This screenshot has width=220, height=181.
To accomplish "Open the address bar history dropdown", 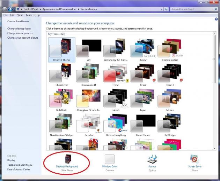I will coord(162,9).
